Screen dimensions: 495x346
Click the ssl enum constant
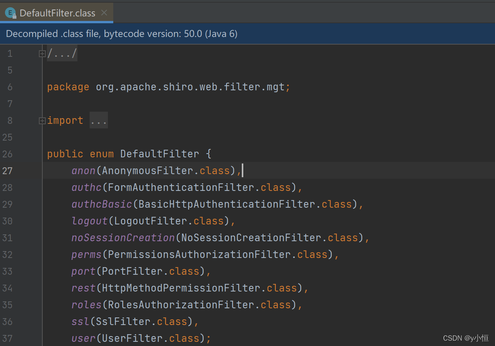point(80,322)
